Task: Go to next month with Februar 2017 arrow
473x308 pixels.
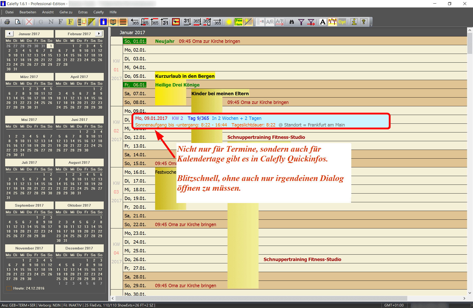Action: click(99, 34)
